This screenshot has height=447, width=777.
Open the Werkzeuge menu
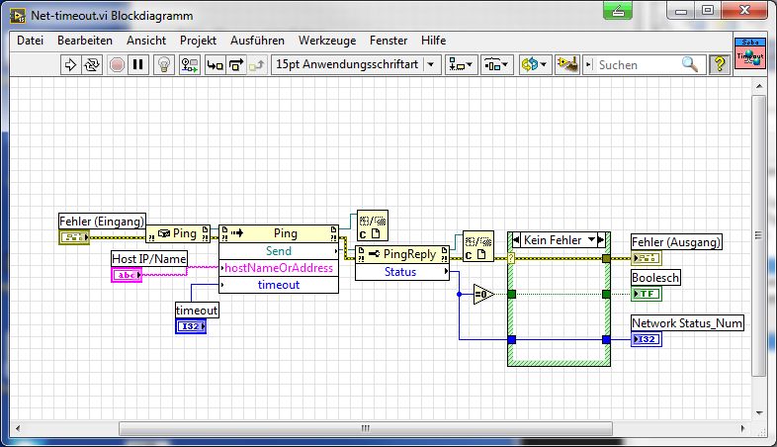pos(327,41)
